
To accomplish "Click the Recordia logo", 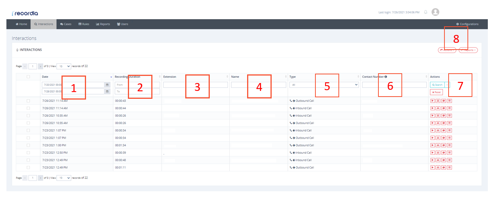I will pos(25,13).
